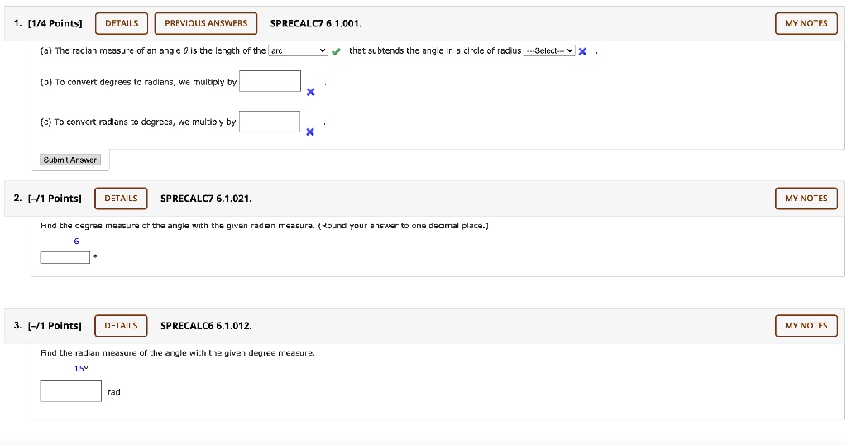The height and width of the screenshot is (445, 847).
Task: Open the 'arc' dropdown in part (a)
Action: (298, 50)
